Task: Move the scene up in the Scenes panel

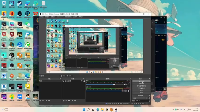Action: 46,101
